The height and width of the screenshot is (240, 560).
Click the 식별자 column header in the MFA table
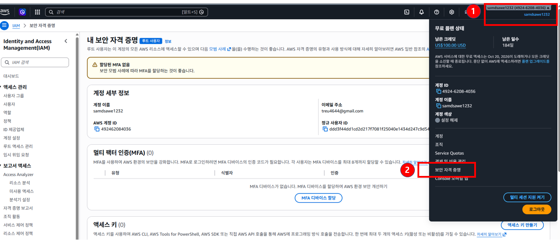pyautogui.click(x=227, y=173)
